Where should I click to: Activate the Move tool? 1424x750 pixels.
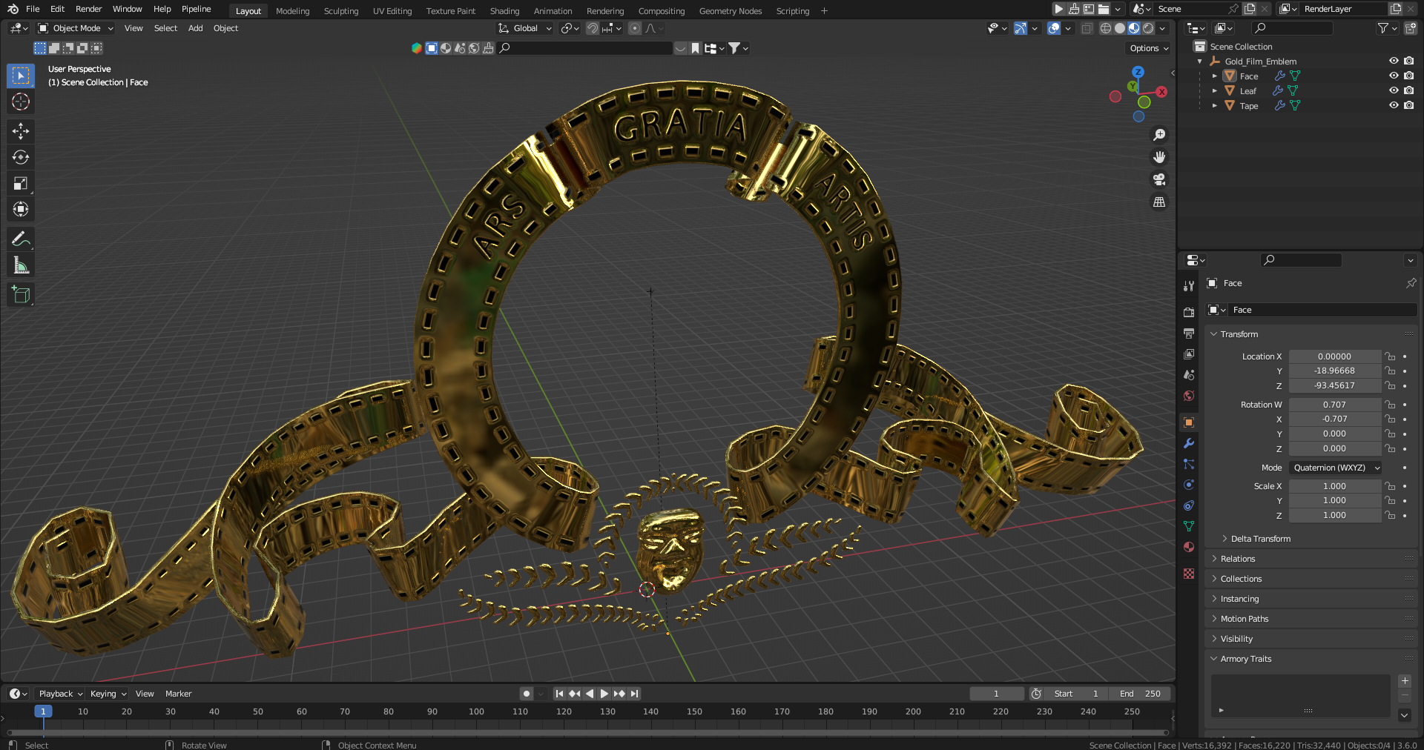pyautogui.click(x=21, y=131)
